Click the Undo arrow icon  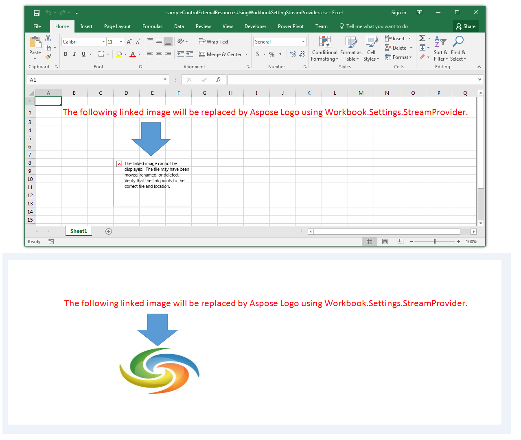49,13
